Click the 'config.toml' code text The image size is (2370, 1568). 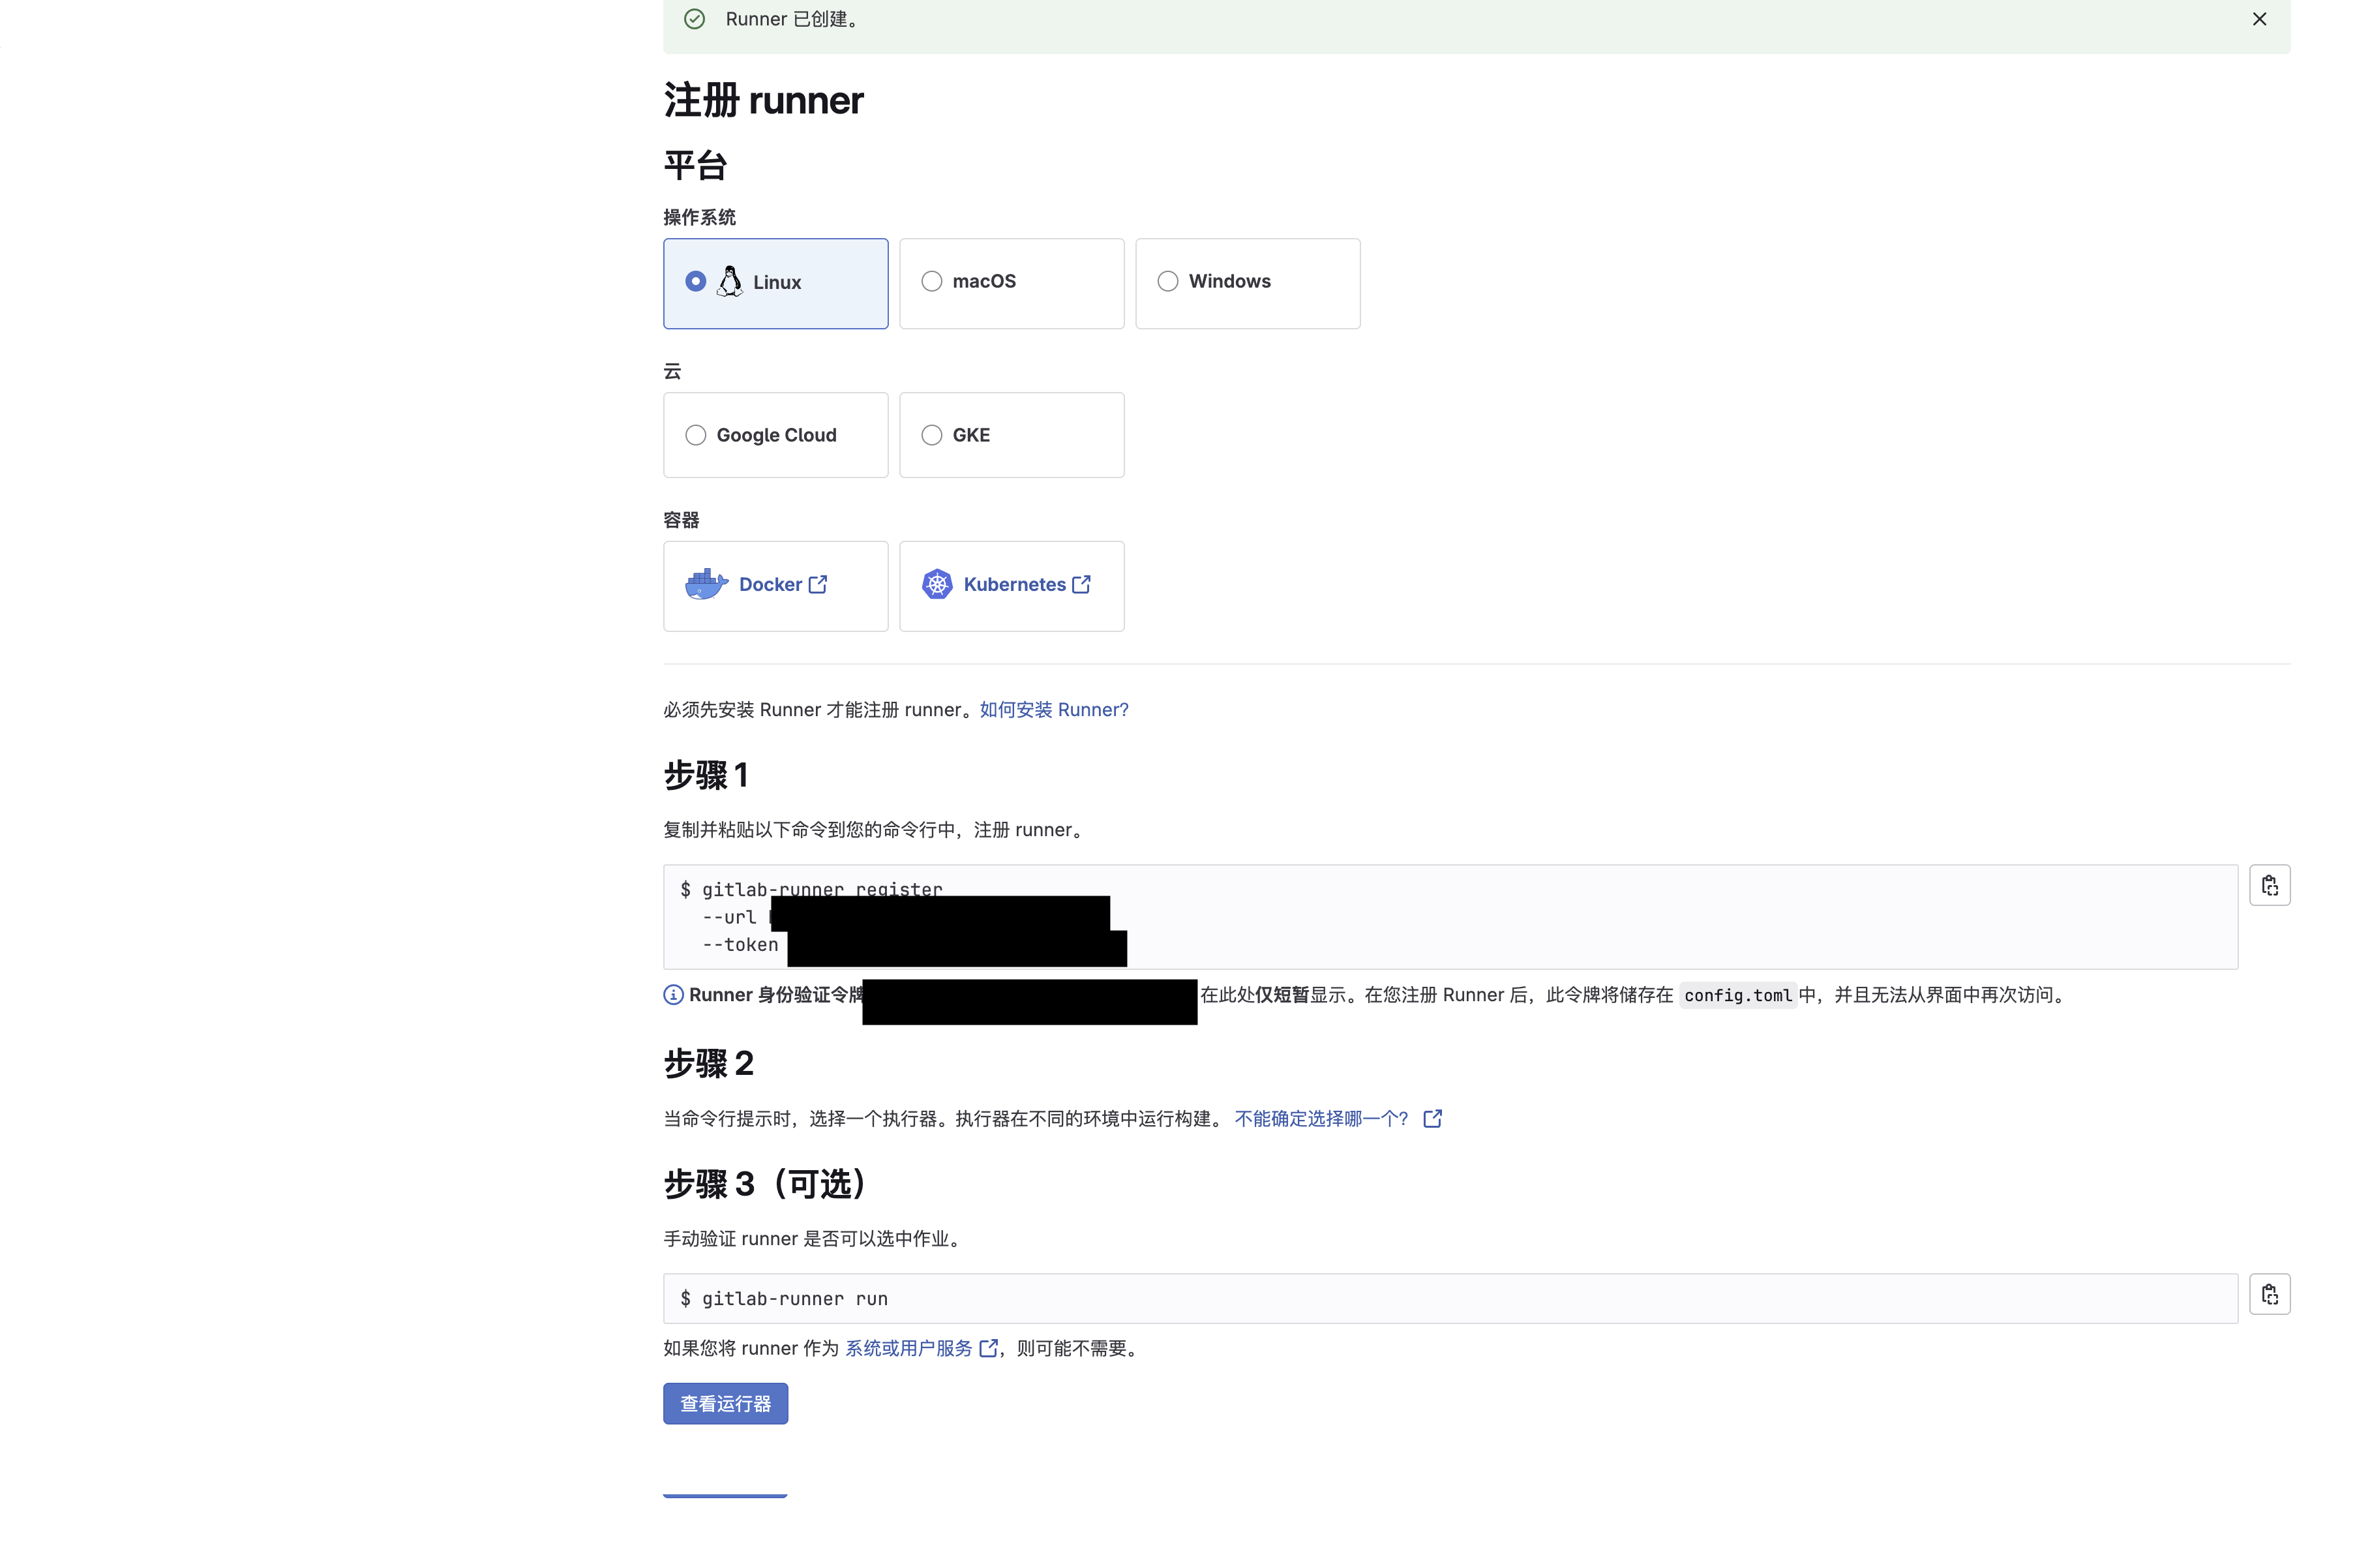coord(1737,996)
